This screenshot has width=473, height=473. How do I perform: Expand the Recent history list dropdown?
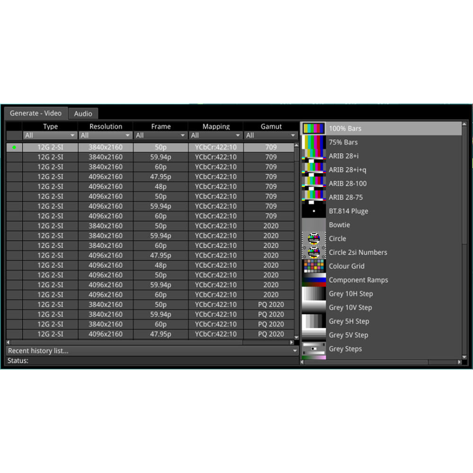click(152, 351)
